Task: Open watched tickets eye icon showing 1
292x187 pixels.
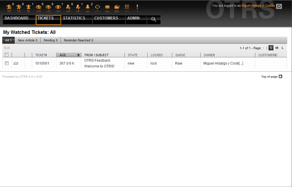Action: click(58, 7)
